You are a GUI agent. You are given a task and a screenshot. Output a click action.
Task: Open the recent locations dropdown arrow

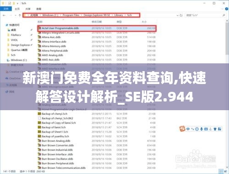[16, 15]
